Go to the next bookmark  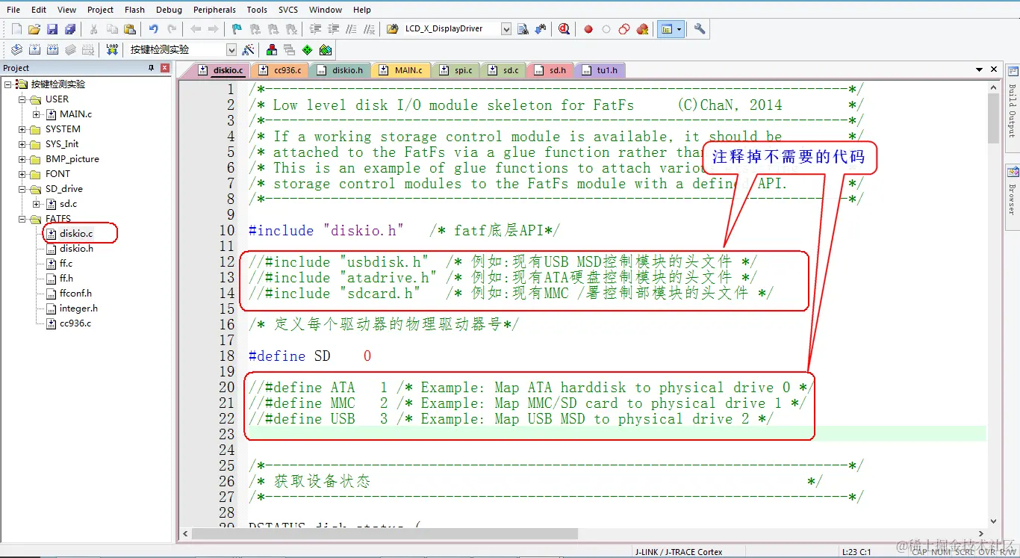coord(273,29)
